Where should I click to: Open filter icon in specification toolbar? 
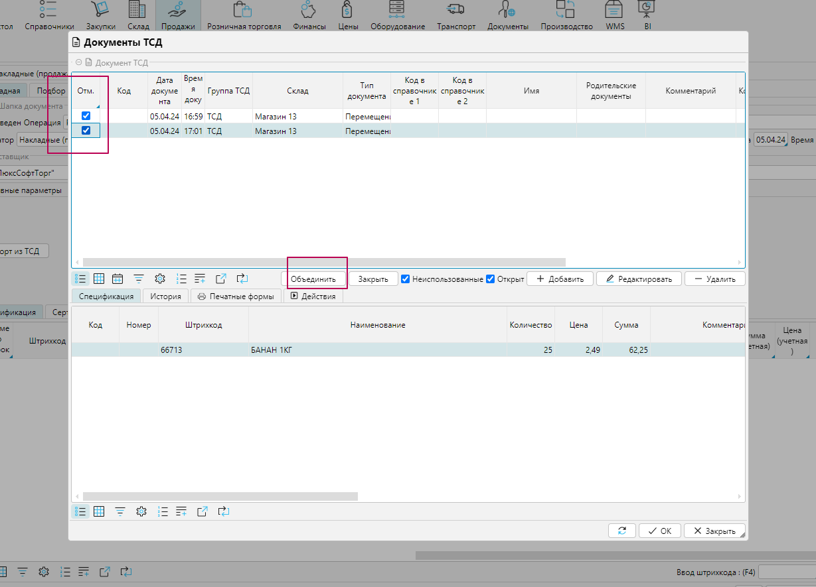[x=120, y=511]
